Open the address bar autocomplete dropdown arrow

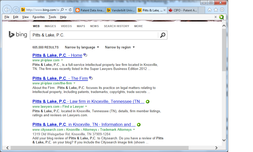tap(66, 10)
